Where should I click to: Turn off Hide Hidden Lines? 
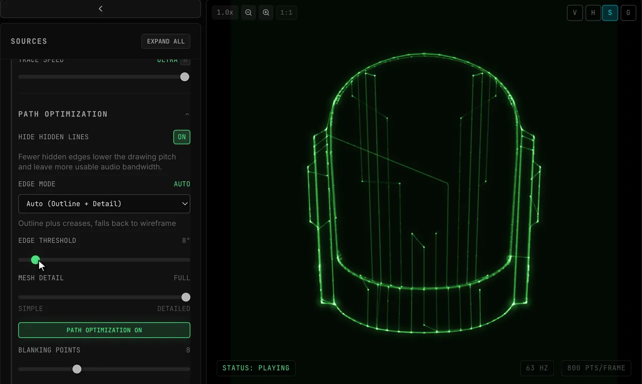(182, 137)
